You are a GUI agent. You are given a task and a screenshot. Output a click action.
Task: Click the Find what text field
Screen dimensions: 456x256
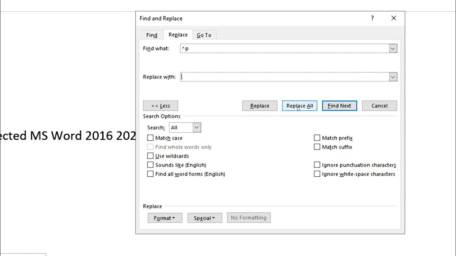click(x=284, y=48)
